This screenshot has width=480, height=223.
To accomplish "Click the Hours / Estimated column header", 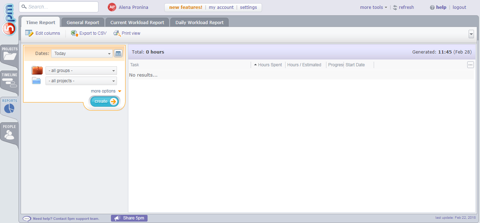I will tap(304, 65).
